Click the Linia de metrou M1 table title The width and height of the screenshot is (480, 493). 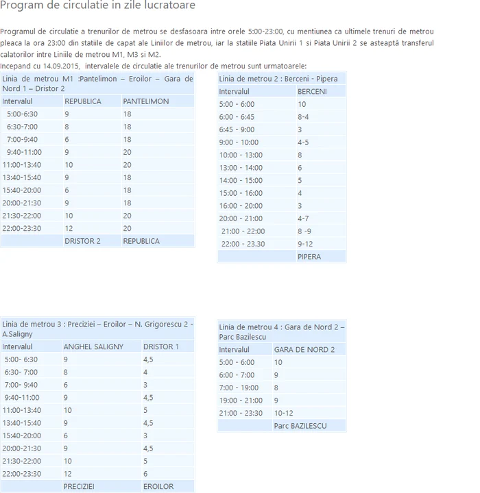pyautogui.click(x=97, y=84)
